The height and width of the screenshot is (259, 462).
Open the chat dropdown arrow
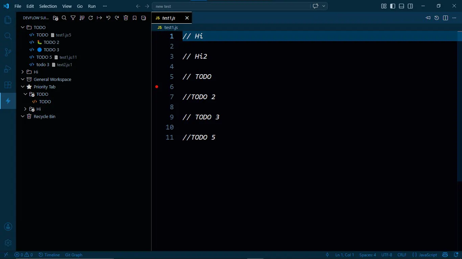tap(324, 6)
